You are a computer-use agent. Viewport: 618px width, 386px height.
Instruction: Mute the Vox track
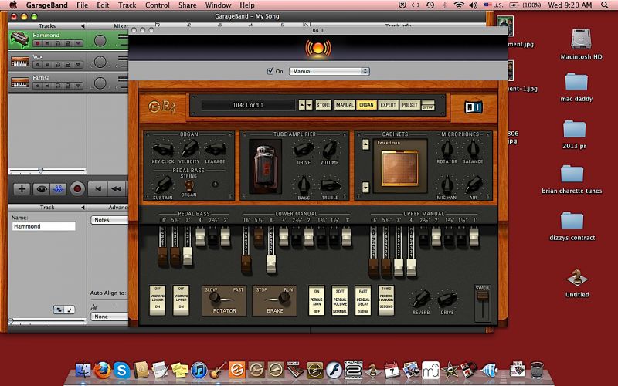click(48, 64)
